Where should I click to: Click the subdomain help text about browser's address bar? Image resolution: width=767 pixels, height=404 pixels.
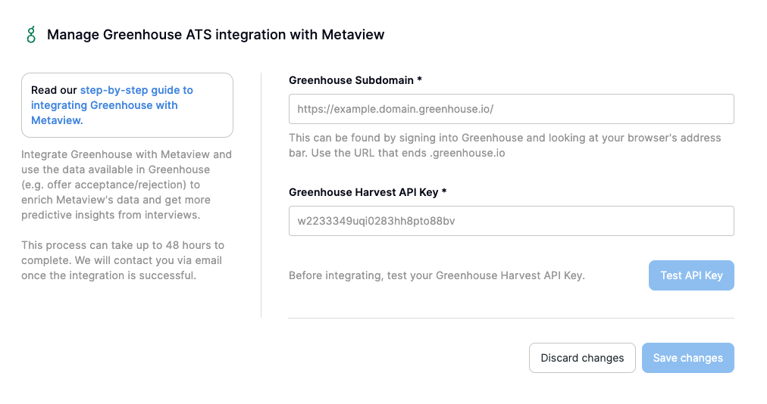click(505, 145)
